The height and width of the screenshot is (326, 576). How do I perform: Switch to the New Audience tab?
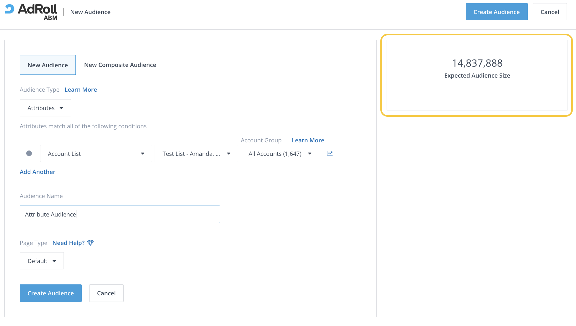(48, 65)
